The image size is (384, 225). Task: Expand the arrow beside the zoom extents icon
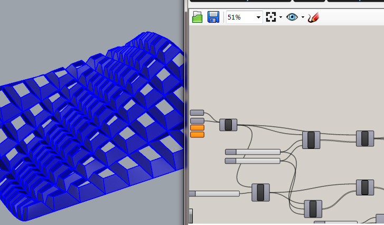tap(280, 17)
